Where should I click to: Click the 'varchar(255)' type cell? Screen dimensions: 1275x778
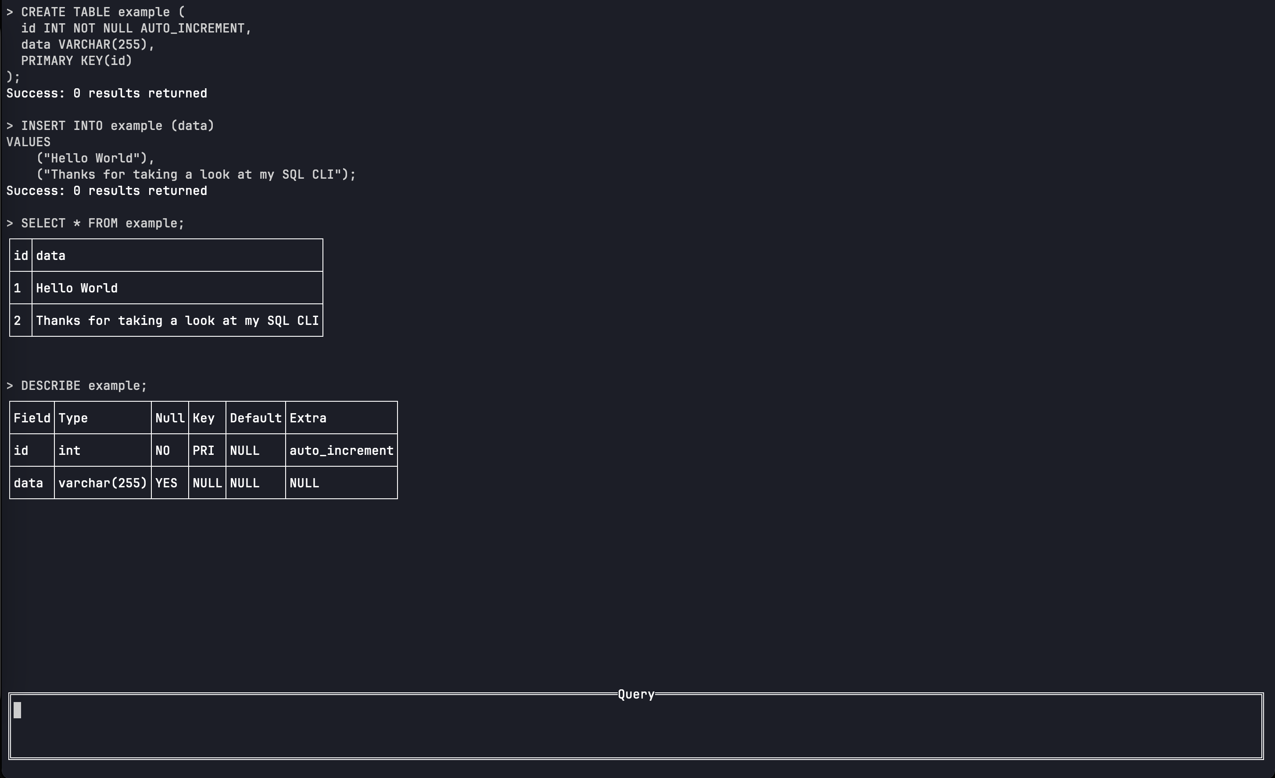pos(103,483)
